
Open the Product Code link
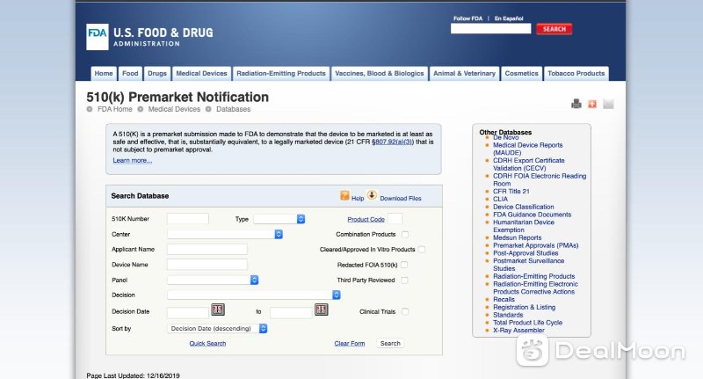pos(366,219)
